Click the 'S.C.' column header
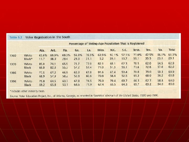The height and width of the screenshot is (142, 189). tap(124, 50)
